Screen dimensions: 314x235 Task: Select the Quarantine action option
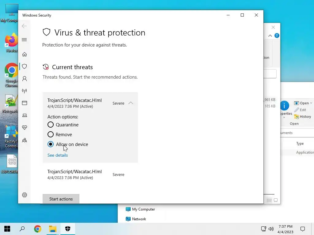(51, 125)
